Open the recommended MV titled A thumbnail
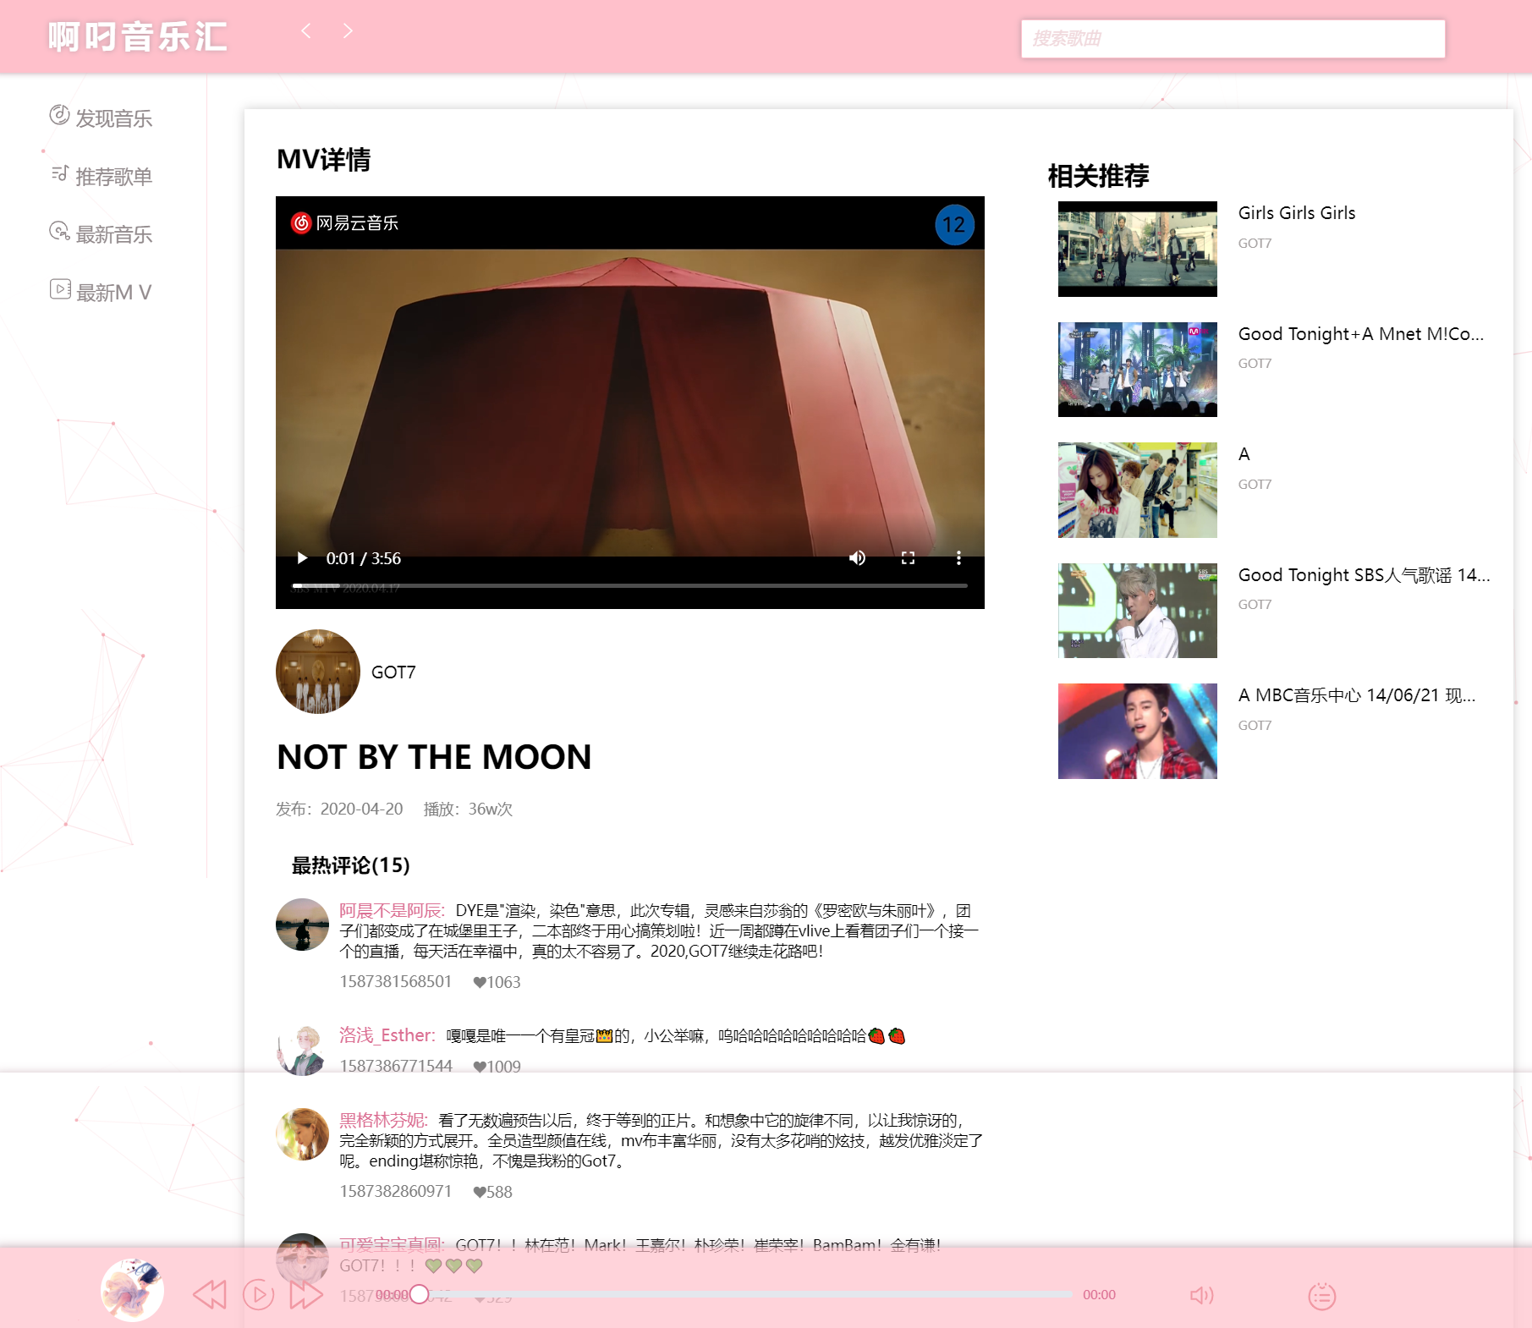 pos(1137,490)
